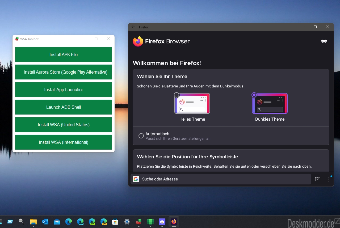The height and width of the screenshot is (228, 340).
Task: Click the WSA Toolbox title bar icon
Action: point(17,39)
